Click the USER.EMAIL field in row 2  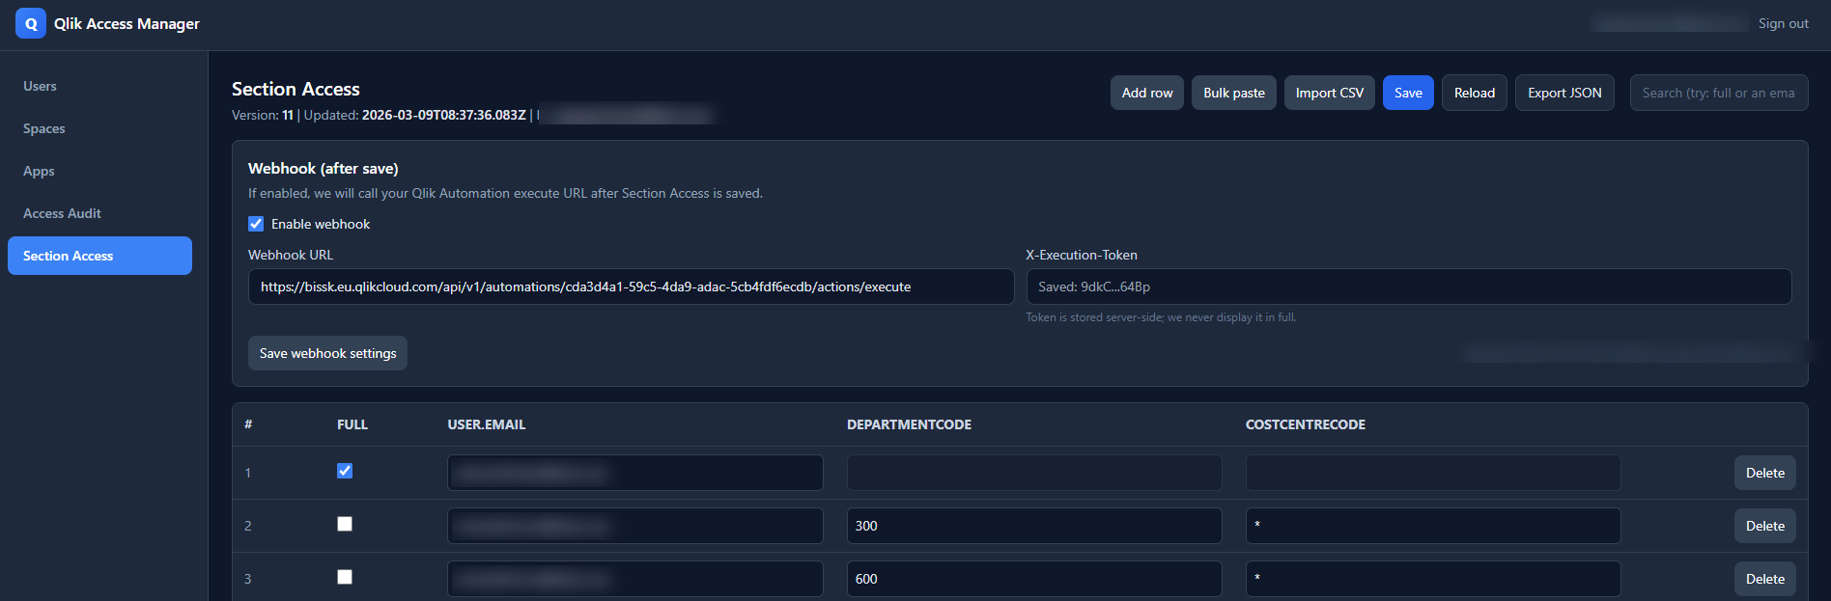tap(635, 526)
